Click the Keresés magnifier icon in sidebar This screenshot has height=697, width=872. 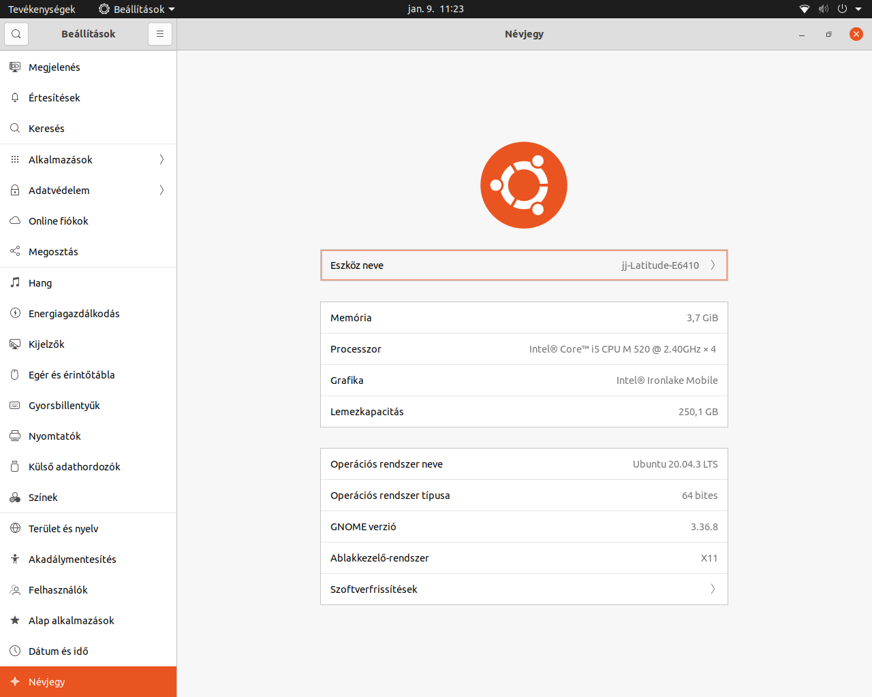coord(15,128)
